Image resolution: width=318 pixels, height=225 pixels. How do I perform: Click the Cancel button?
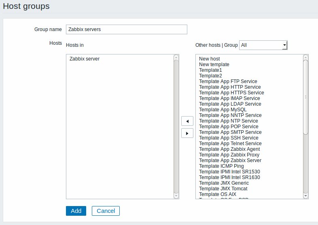pyautogui.click(x=106, y=211)
